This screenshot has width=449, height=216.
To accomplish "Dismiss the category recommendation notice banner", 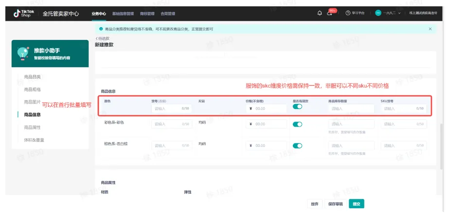I will pyautogui.click(x=430, y=29).
